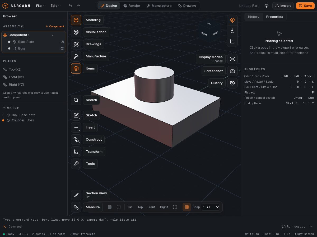
Task: Expand the command panel chevron
Action: click(311, 226)
